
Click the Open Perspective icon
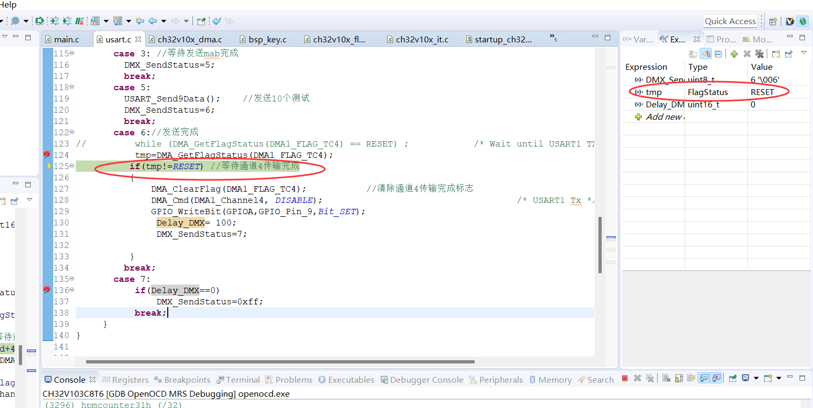773,21
